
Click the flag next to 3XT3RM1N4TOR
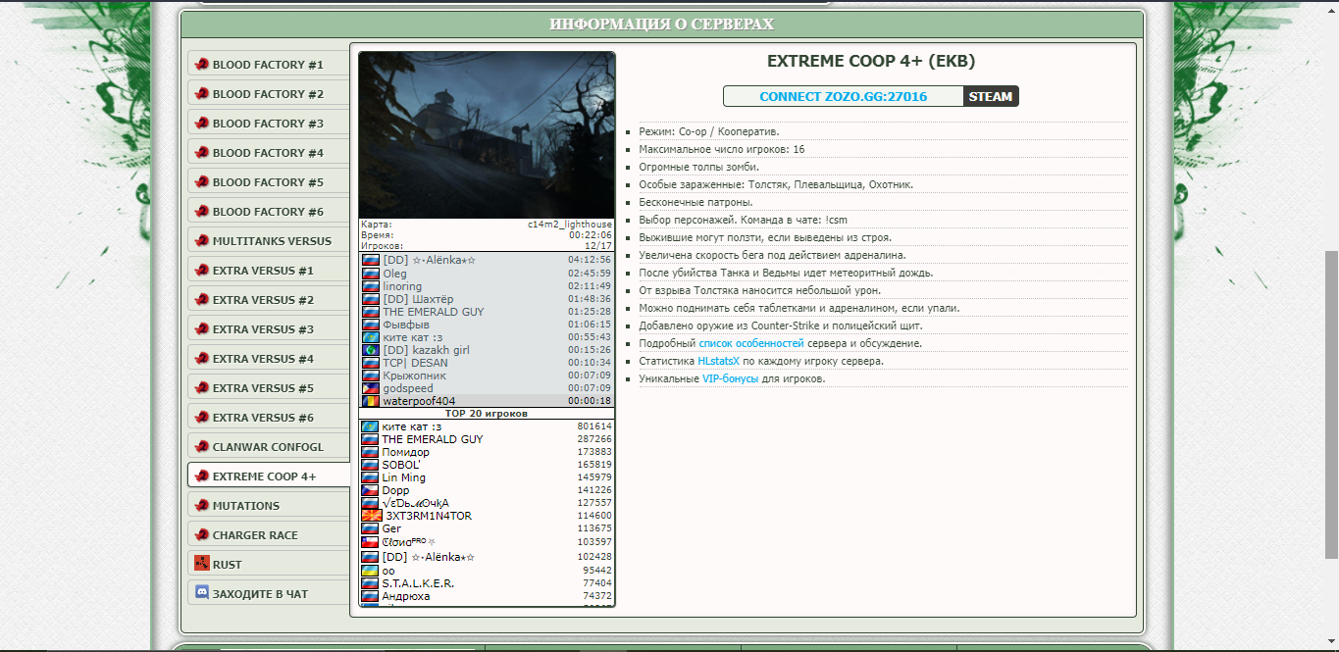371,516
